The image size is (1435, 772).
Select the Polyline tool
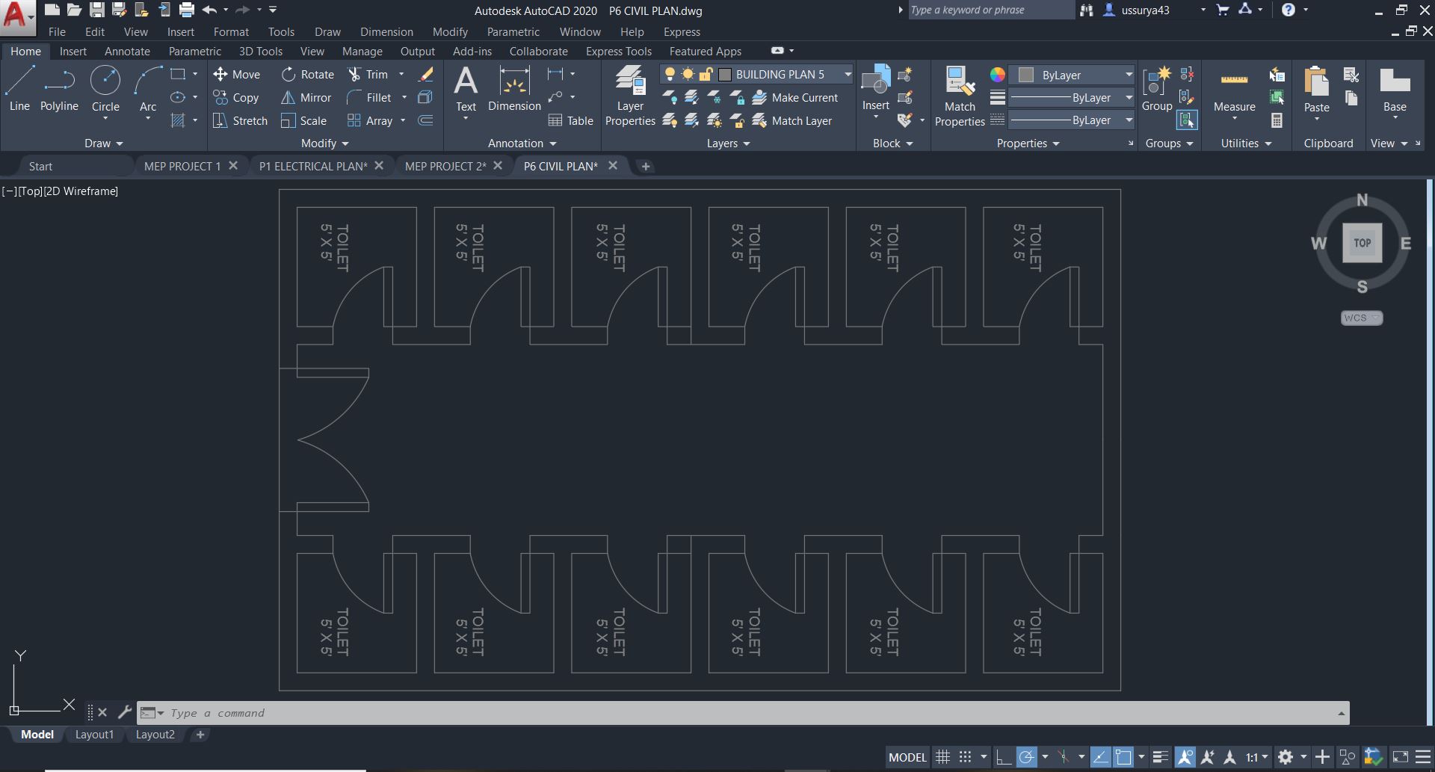(x=59, y=88)
